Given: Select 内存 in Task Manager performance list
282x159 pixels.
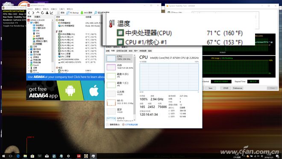Looking at the screenshot, I should click(119, 67).
